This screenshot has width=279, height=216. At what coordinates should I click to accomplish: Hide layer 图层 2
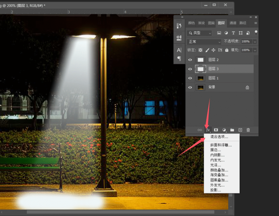190,60
